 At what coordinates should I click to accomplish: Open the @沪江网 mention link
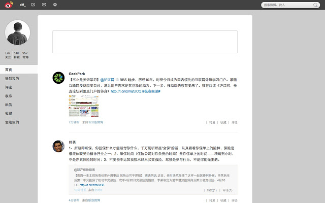[x=107, y=80]
